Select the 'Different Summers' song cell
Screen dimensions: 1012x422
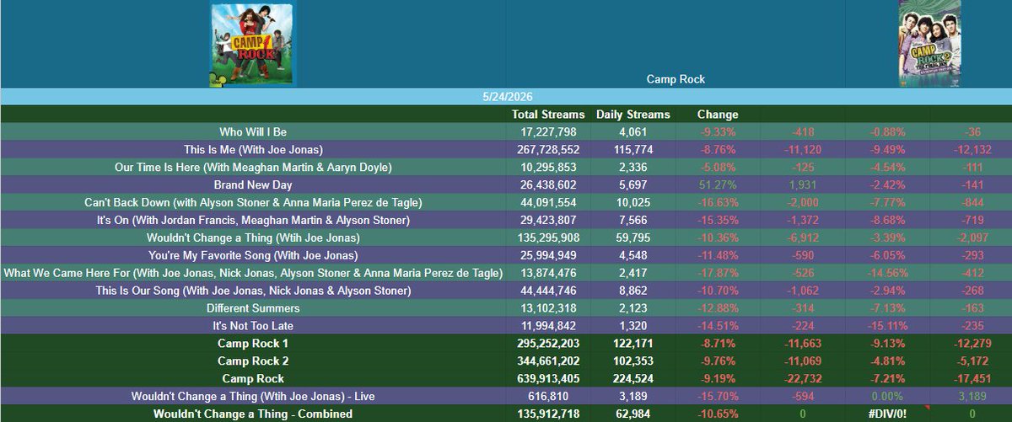253,308
